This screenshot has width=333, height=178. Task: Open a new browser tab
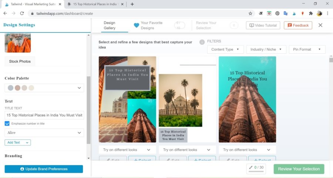point(132,4)
